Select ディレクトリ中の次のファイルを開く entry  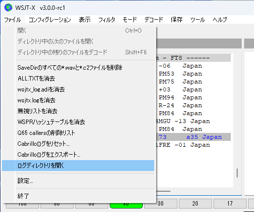[x=78, y=42]
